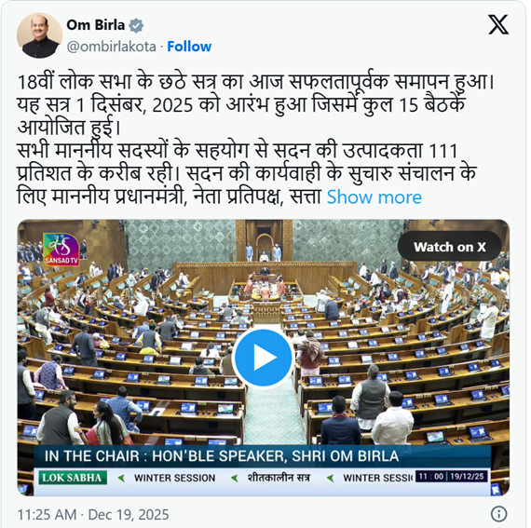Click the Watch on X button
The image size is (531, 528).
coord(449,247)
